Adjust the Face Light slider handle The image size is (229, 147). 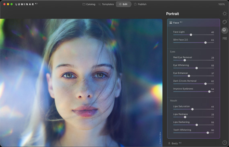191,35
